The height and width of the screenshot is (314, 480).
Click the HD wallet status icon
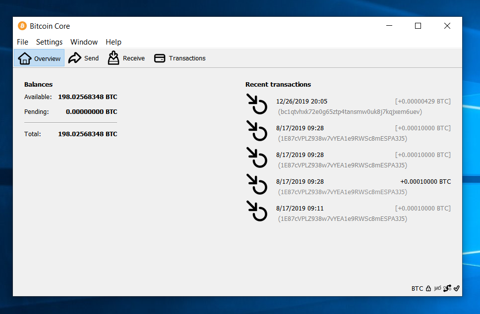[x=437, y=288]
